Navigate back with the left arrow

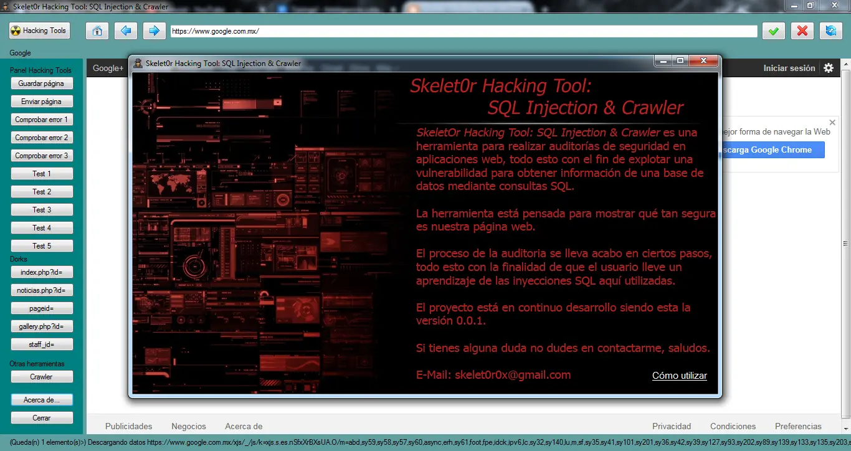click(x=126, y=31)
